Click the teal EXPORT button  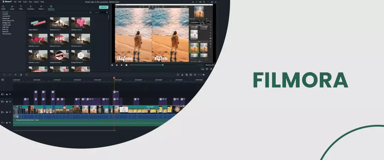[x=104, y=7]
